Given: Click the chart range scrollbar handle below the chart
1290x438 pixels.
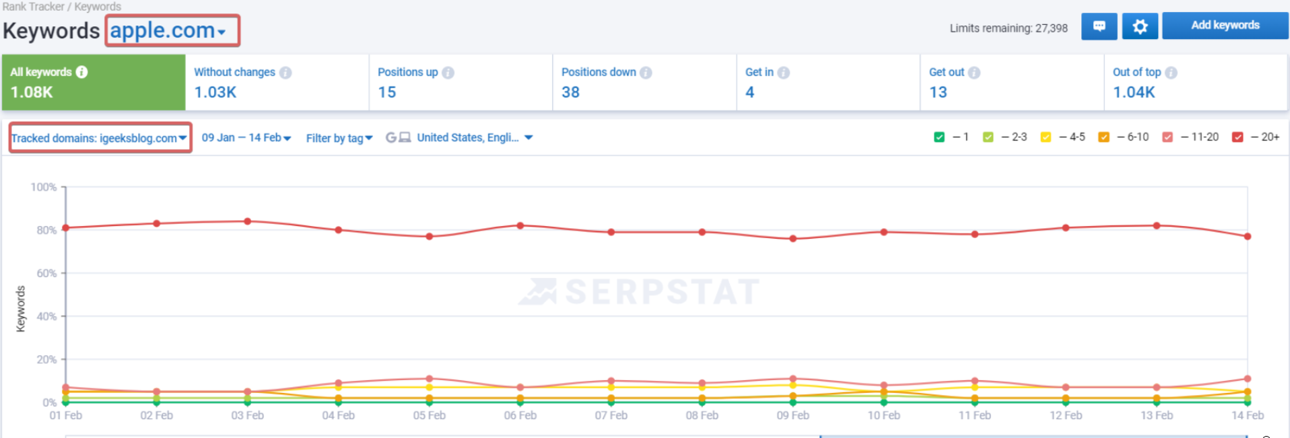Looking at the screenshot, I should [x=1033, y=436].
